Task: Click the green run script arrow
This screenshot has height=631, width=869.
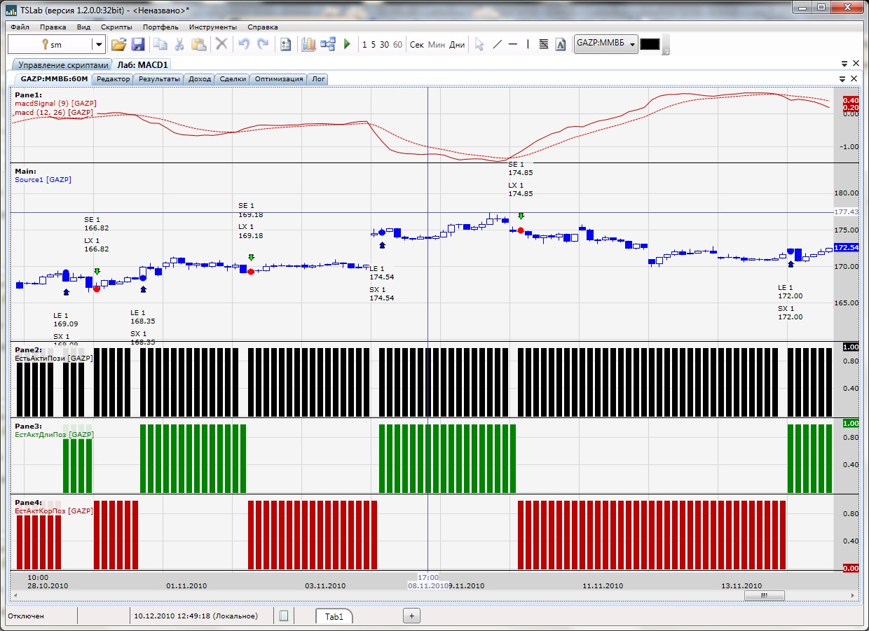Action: [x=347, y=44]
